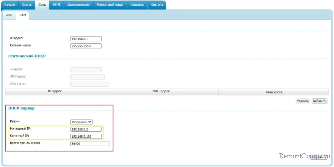Switch to the Статус tab
The image size is (334, 167).
click(x=27, y=5)
